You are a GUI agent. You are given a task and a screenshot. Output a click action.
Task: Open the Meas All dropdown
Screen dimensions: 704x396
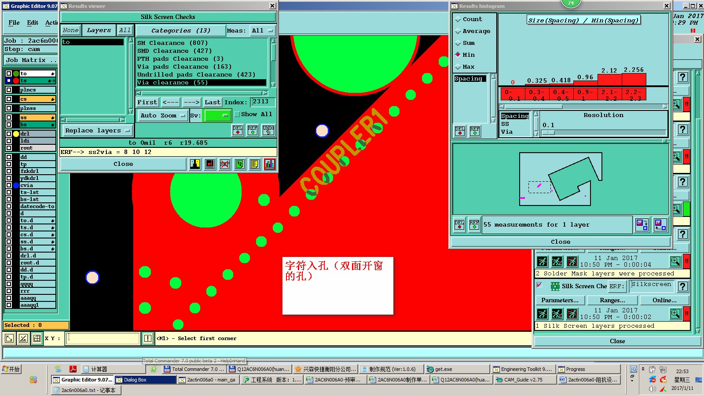point(262,30)
